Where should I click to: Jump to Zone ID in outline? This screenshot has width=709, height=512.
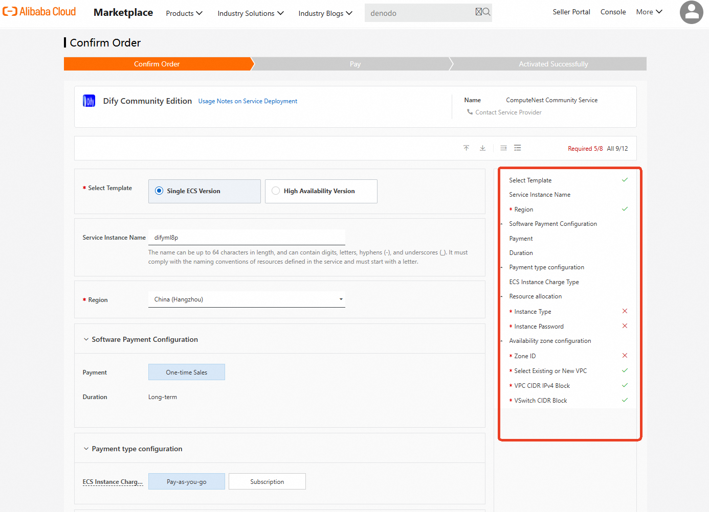(525, 356)
